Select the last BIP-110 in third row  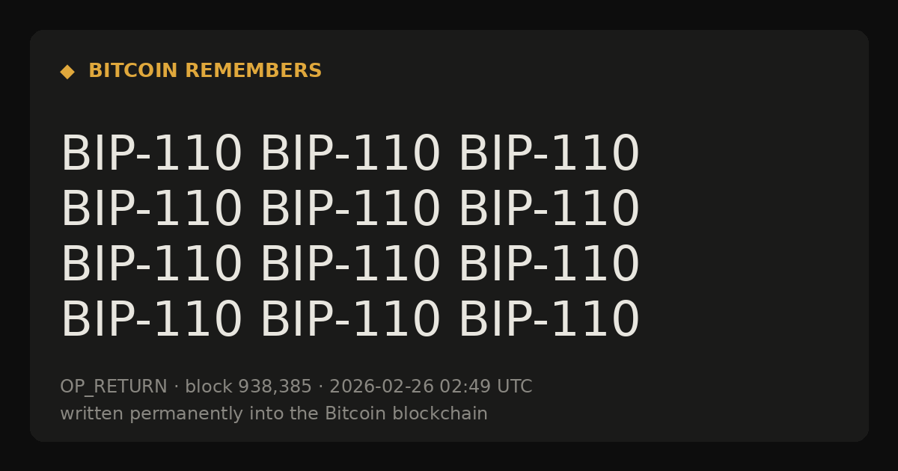pos(549,265)
